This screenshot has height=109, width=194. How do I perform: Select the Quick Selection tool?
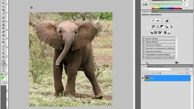3,6
